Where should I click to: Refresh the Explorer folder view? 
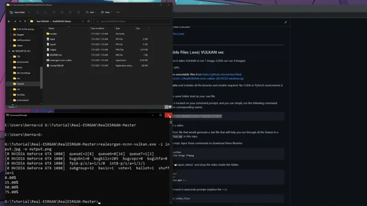point(89,21)
